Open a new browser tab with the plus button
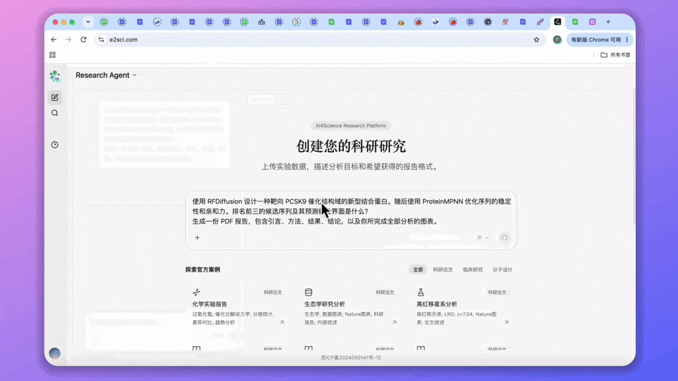 (x=608, y=22)
